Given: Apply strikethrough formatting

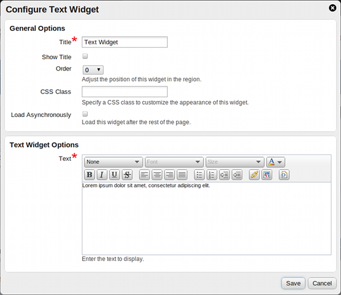Looking at the screenshot, I should pos(127,175).
